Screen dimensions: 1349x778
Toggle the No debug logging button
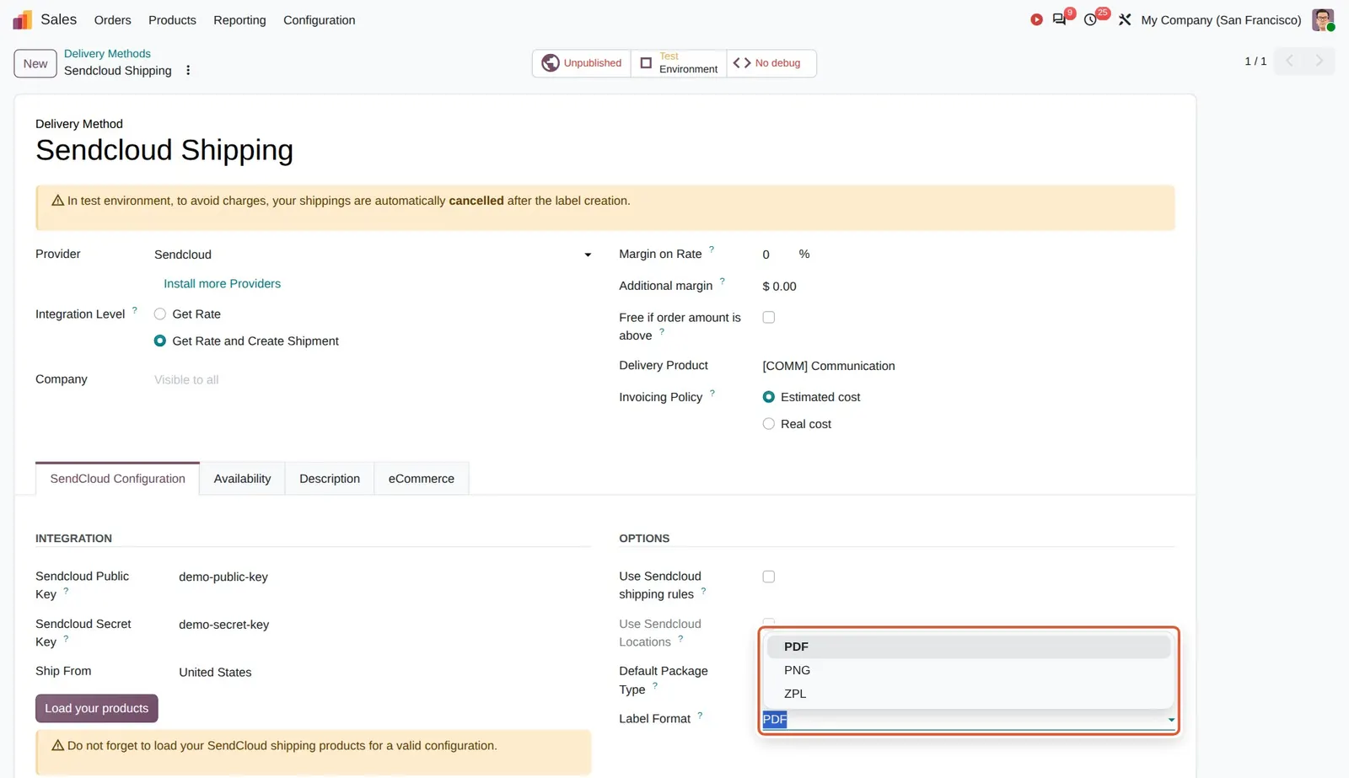[771, 63]
